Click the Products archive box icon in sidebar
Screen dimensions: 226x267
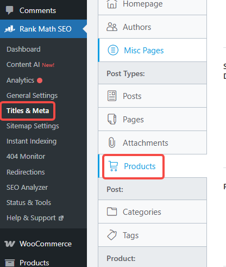(x=10, y=263)
